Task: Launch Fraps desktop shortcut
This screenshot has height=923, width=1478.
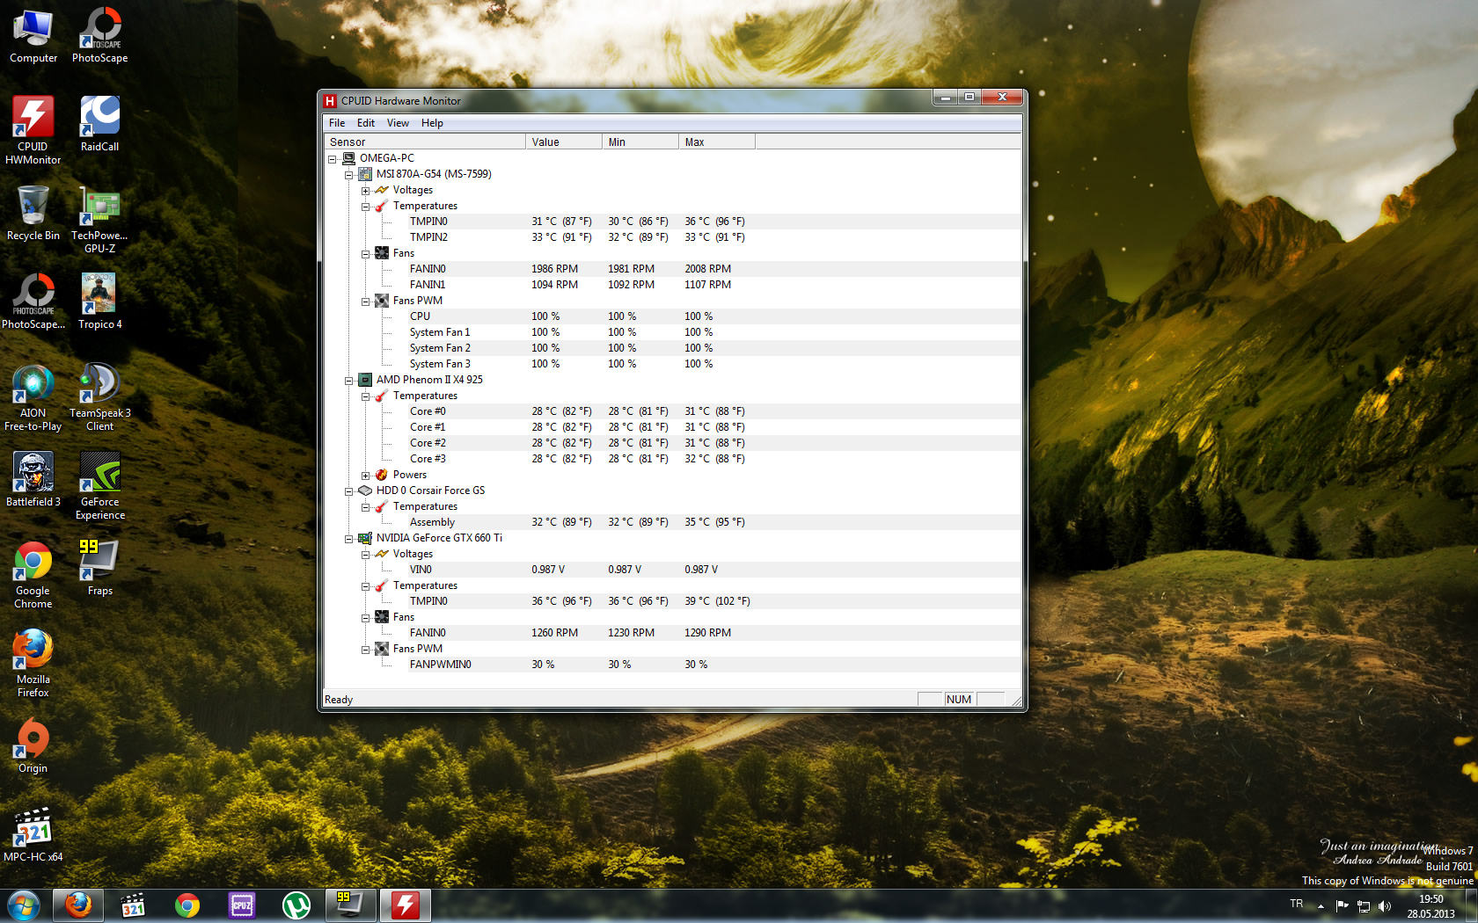Action: (100, 568)
